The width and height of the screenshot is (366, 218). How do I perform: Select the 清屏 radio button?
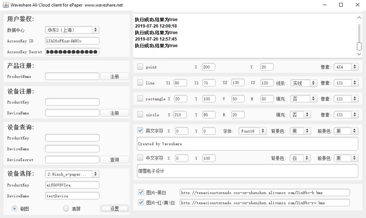coord(66,209)
